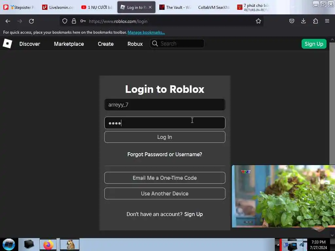Viewport: 335px width, 251px height.
Task: Open Create in the Roblox navigation
Action: pos(106,44)
